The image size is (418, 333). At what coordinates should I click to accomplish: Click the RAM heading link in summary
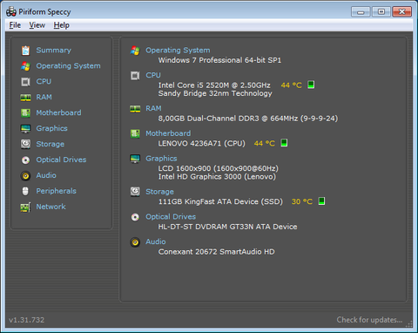[x=153, y=108]
